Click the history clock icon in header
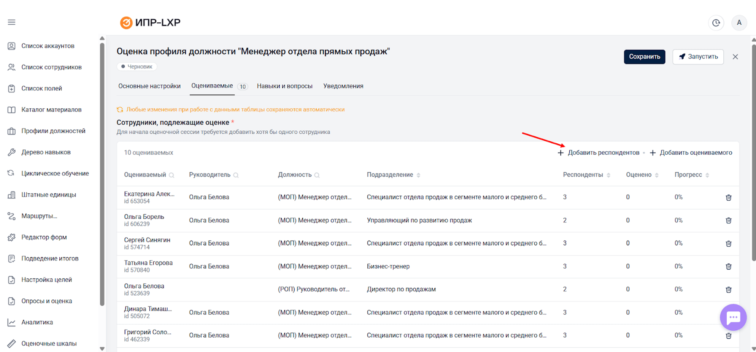The image size is (756, 352). point(716,23)
